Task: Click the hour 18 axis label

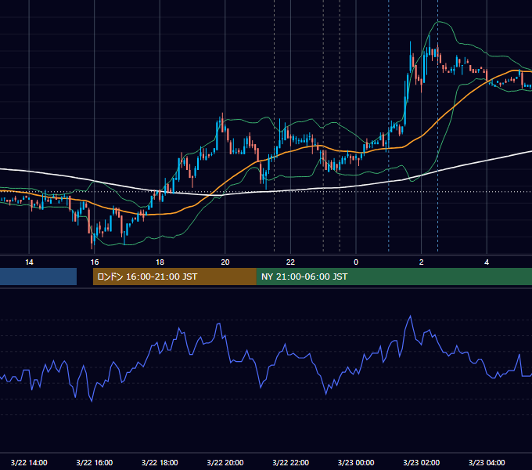Action: (160, 262)
